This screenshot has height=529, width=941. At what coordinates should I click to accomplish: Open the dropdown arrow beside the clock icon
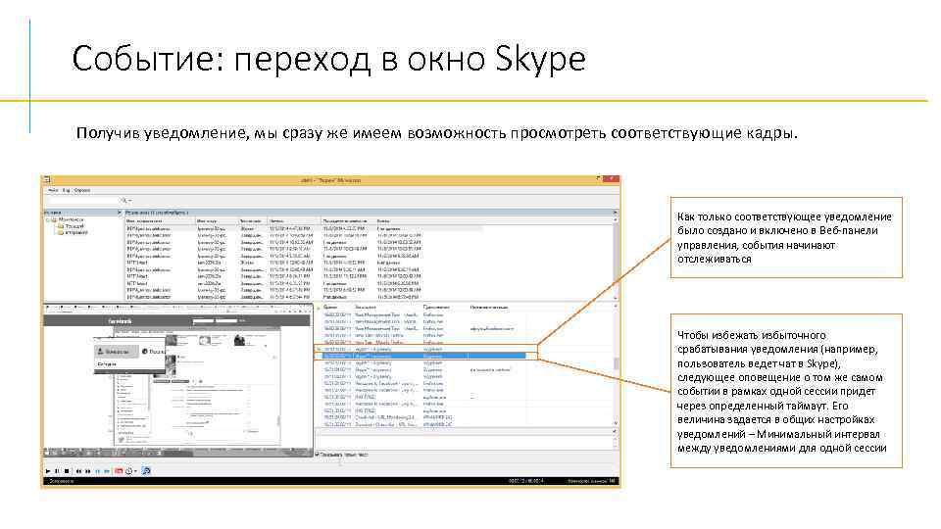[x=135, y=471]
